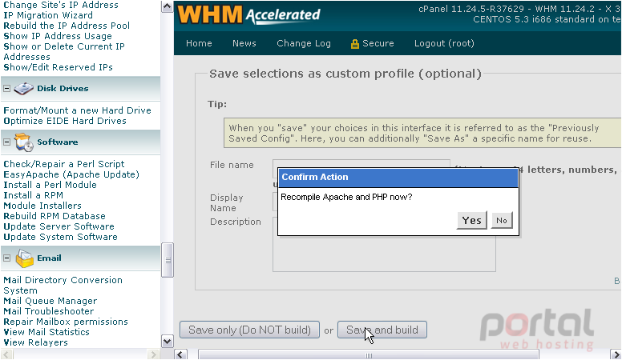Click sidebar horizontal scroll right arrow
Viewport: 622px width, 360px height.
coord(153,354)
